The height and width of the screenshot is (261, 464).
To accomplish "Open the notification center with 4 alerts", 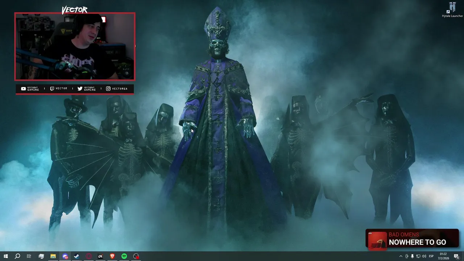I will [457, 256].
